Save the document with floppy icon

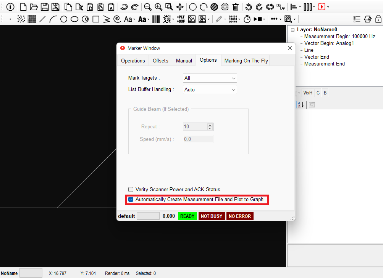coord(44,7)
